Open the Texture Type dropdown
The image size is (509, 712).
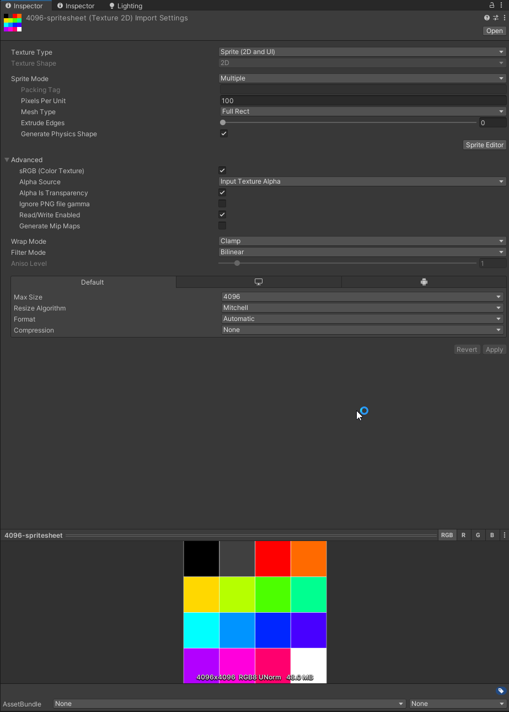362,51
